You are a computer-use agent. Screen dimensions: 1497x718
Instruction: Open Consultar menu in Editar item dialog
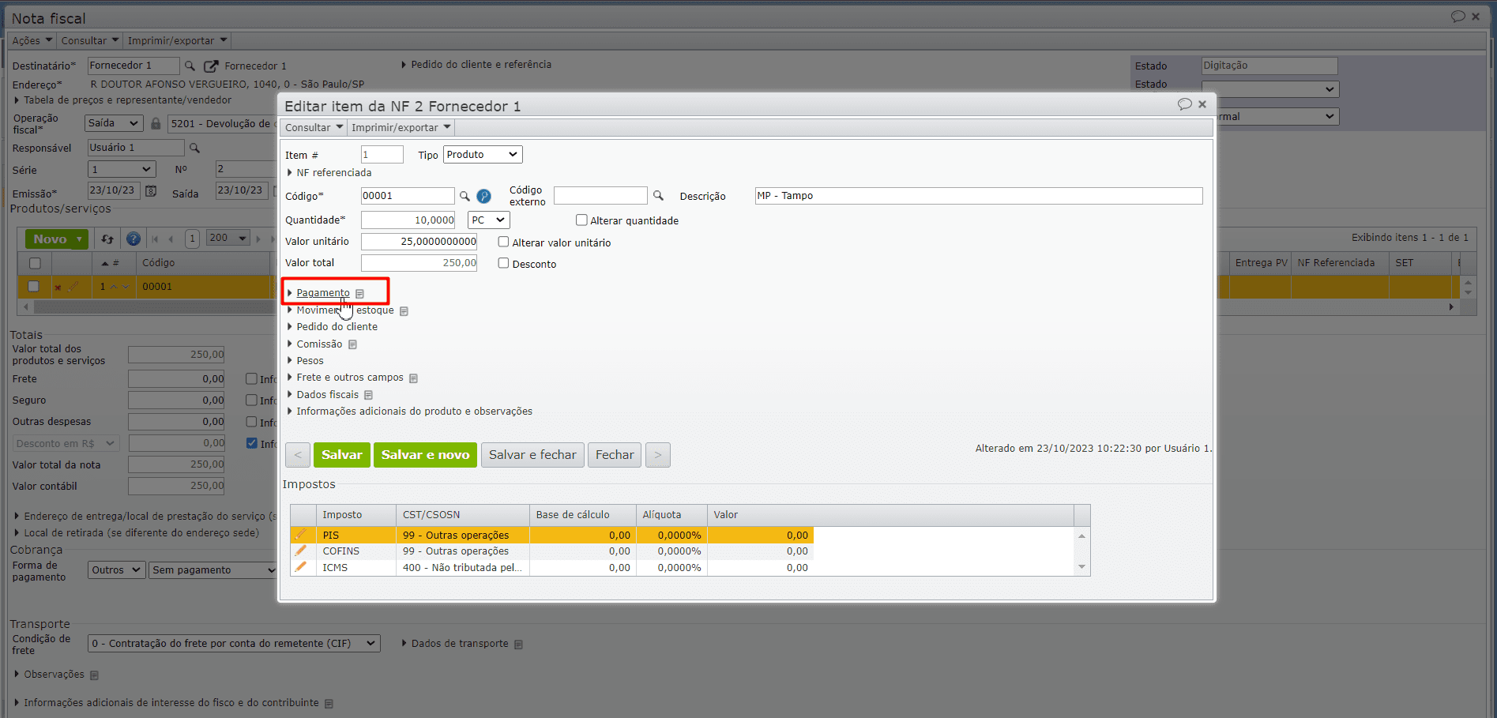[x=314, y=127]
